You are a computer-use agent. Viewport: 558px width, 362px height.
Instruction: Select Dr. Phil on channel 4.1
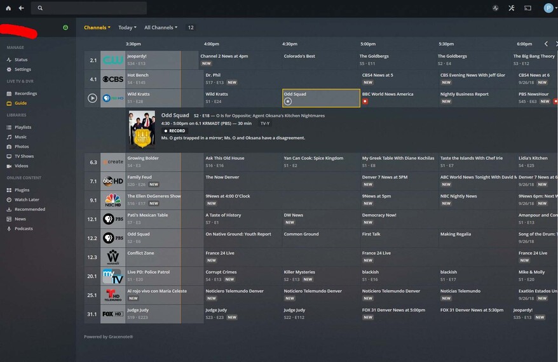coord(282,79)
